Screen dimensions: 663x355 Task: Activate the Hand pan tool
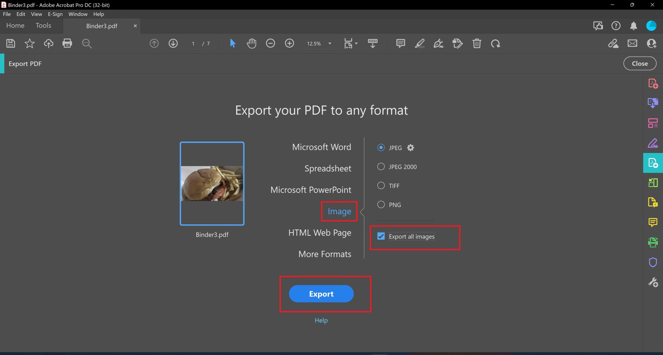point(252,44)
